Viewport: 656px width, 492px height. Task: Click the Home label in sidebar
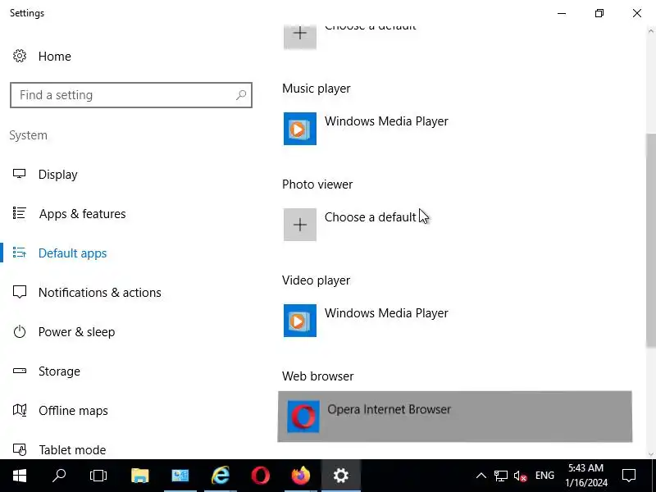[x=55, y=57]
